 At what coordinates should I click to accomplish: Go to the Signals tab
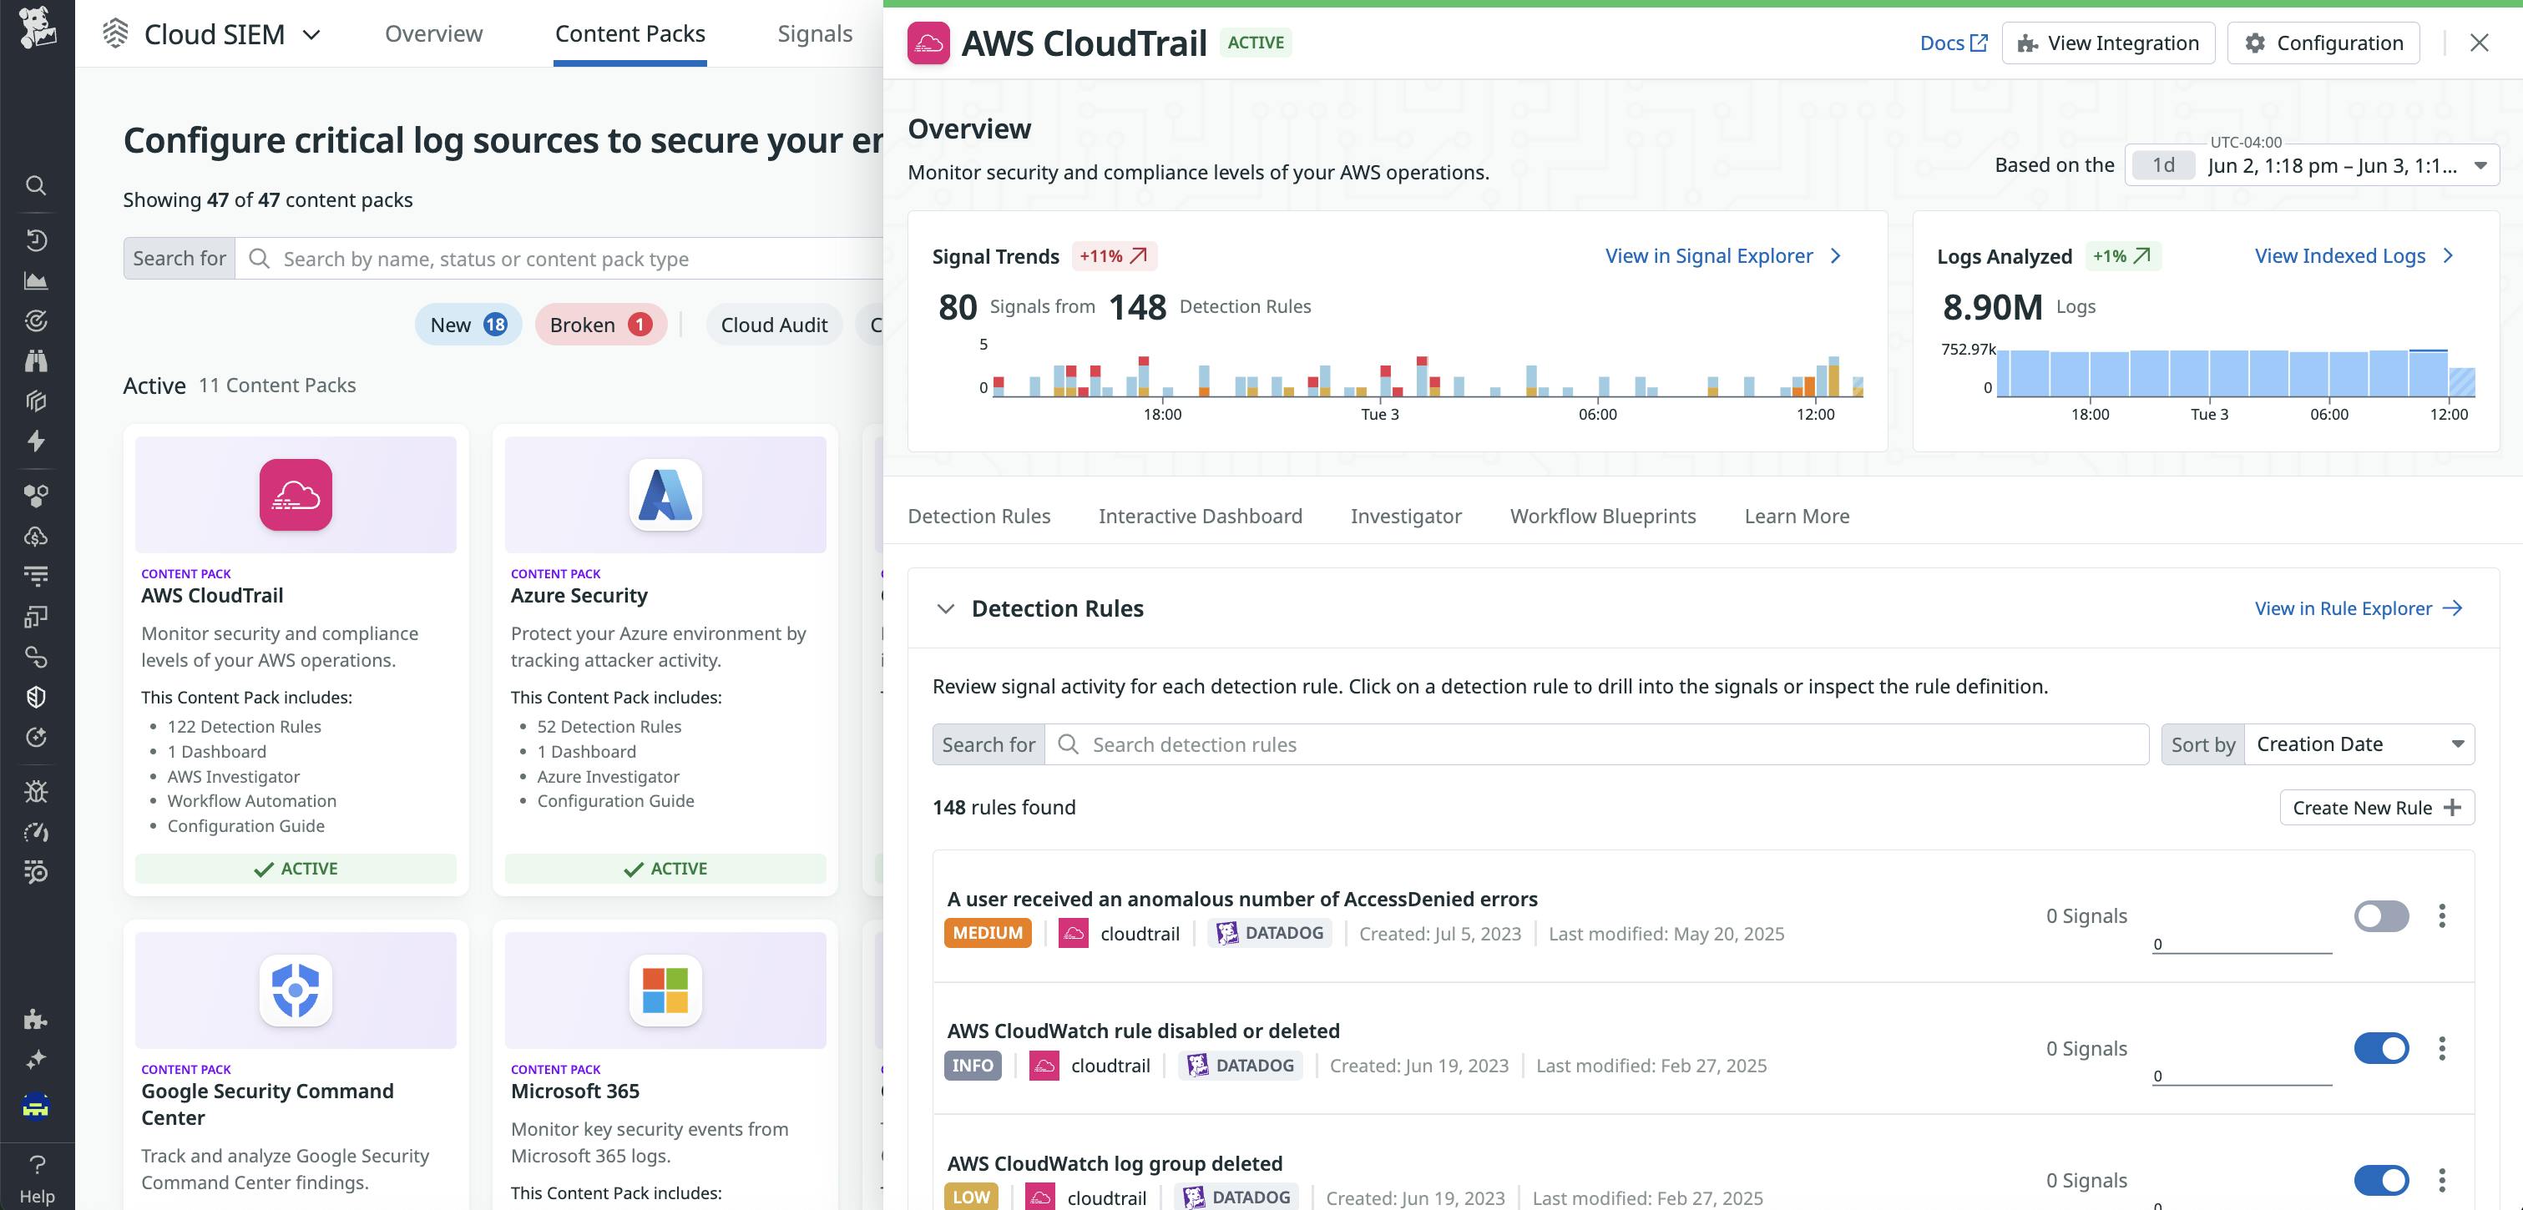pos(814,34)
